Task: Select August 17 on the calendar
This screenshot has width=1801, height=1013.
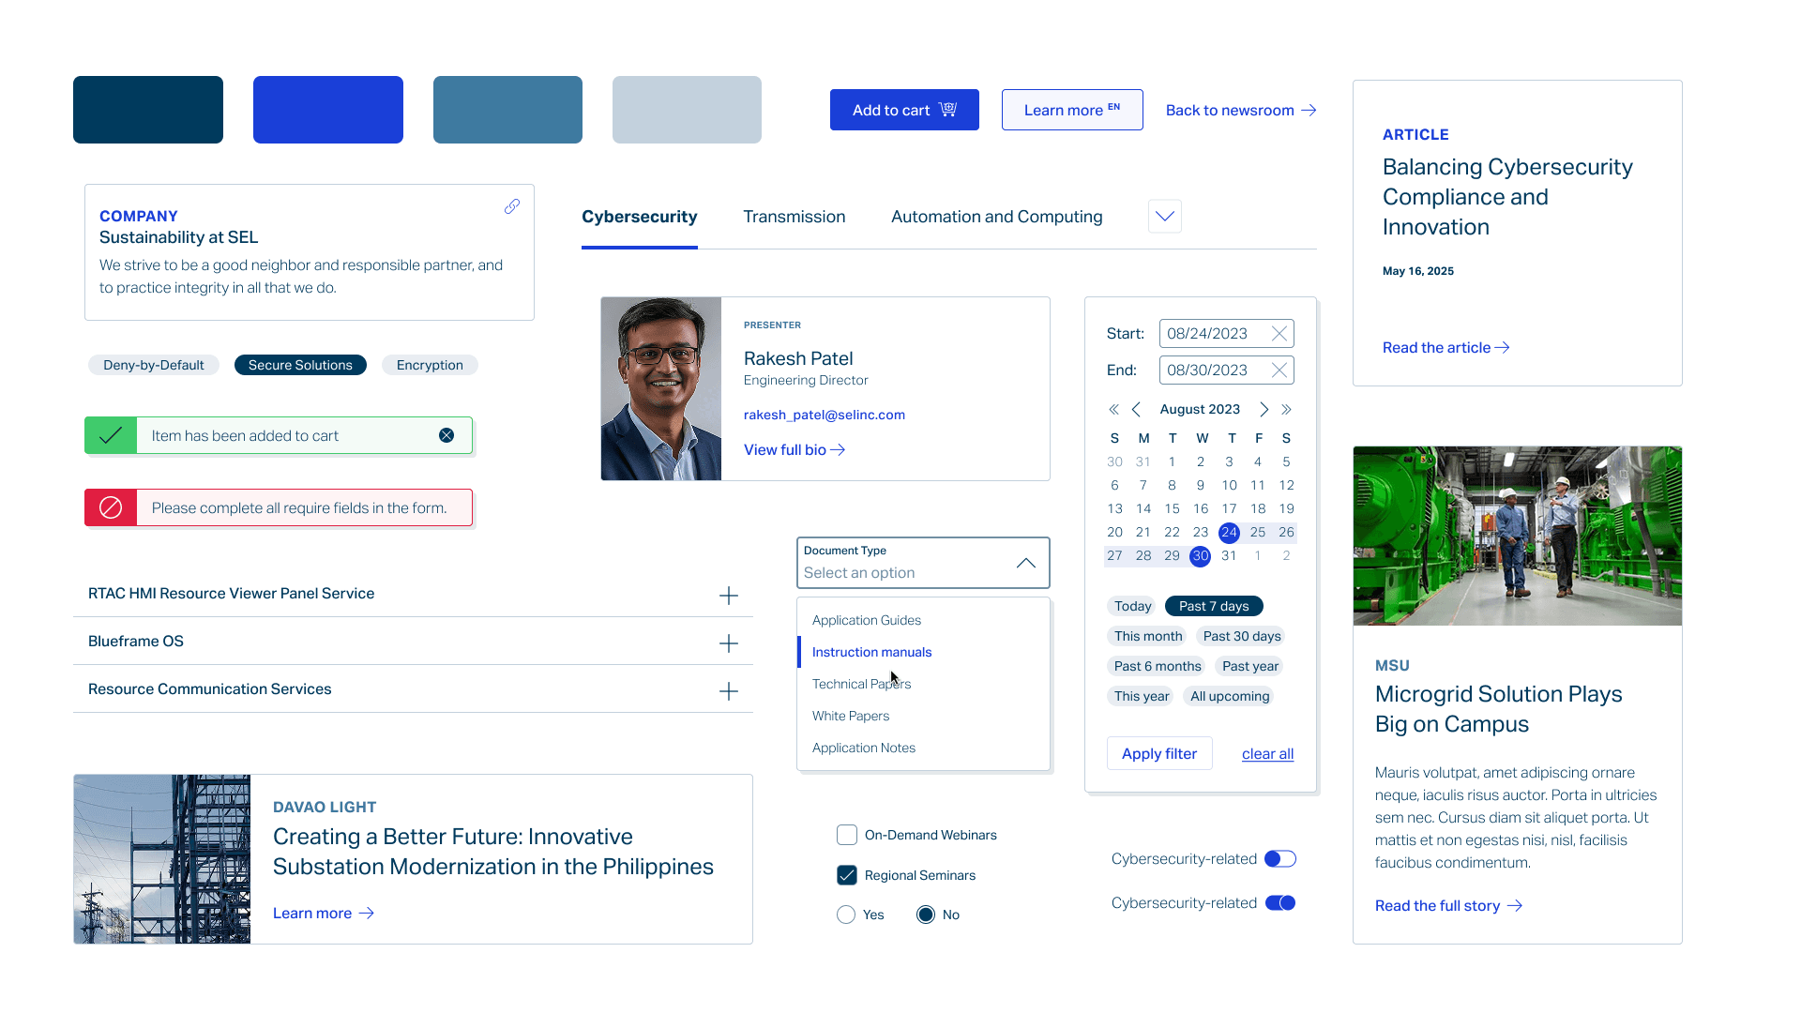Action: [1229, 508]
